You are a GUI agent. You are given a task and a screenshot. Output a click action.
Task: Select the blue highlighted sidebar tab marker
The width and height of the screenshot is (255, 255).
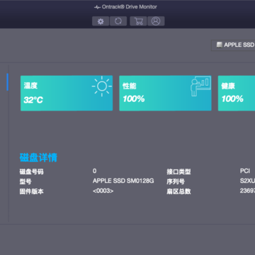(x=8, y=82)
